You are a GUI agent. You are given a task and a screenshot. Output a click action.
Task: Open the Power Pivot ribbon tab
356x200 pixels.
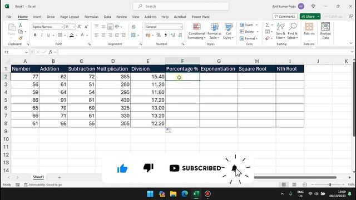200,17
